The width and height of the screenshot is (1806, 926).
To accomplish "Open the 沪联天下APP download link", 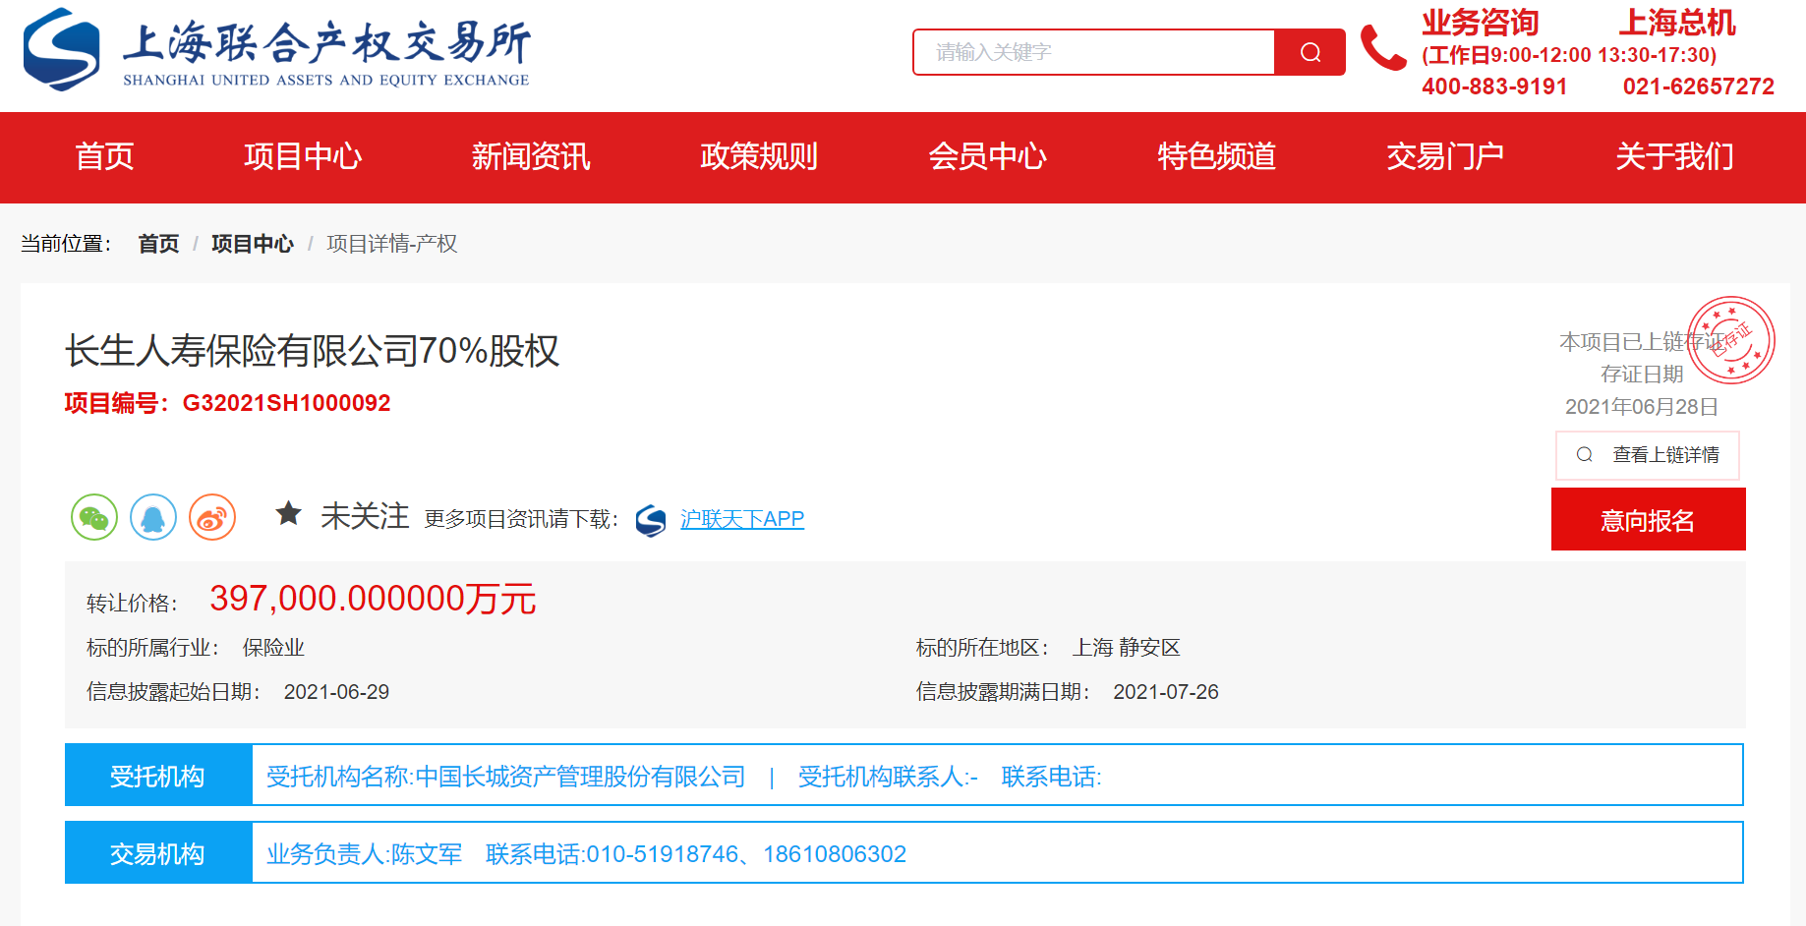I will coord(742,519).
